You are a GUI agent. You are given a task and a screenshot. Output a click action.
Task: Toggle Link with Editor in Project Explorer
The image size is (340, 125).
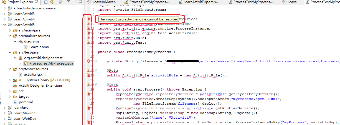tap(52, 2)
